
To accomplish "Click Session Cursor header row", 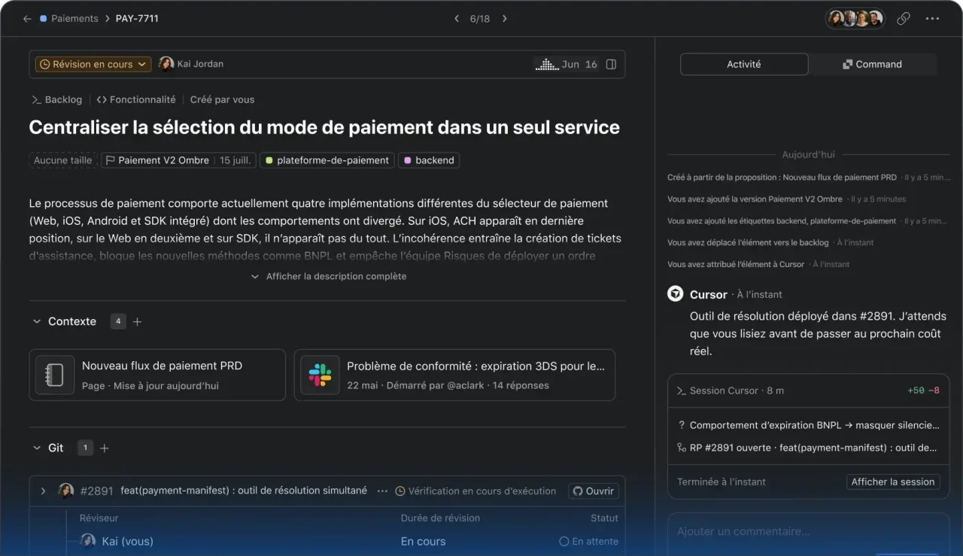I will click(x=808, y=390).
